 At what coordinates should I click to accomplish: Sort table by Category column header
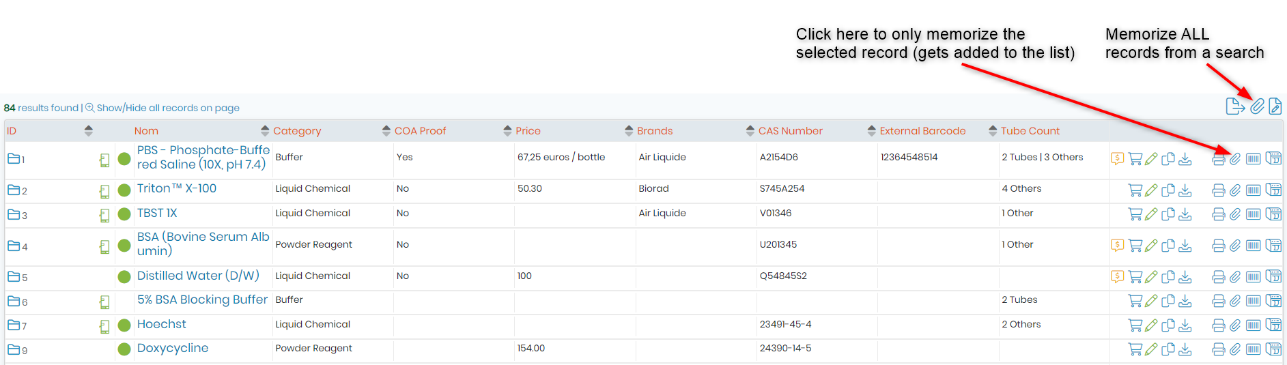297,131
